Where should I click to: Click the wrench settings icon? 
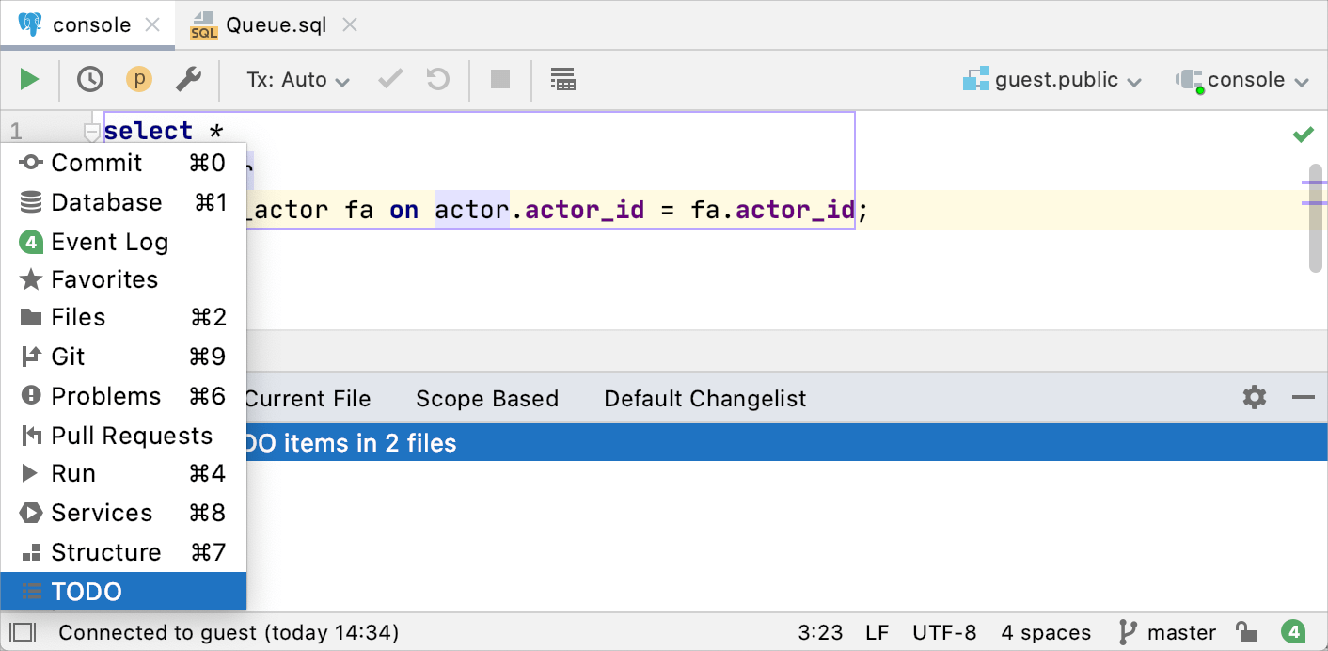(x=188, y=80)
